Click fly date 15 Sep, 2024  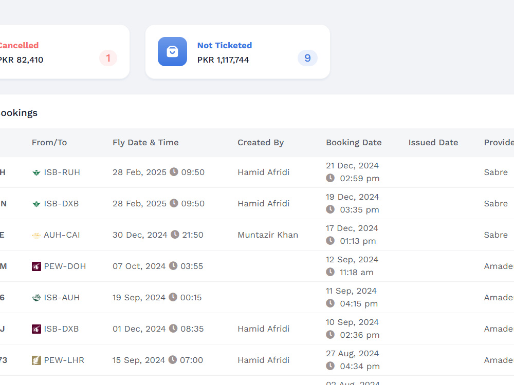[139, 360]
